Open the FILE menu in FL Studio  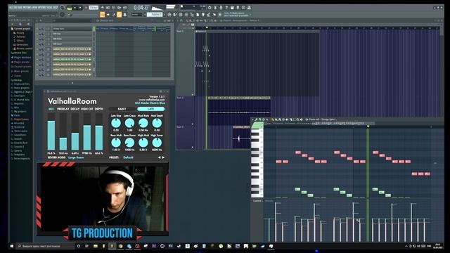(x=11, y=8)
